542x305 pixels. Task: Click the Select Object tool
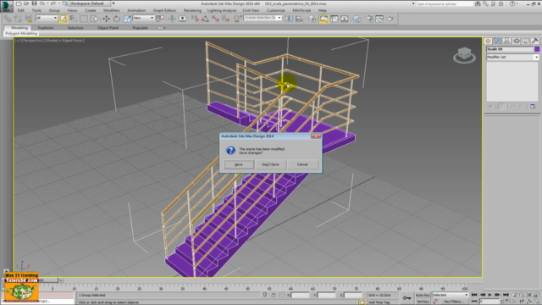tap(63, 19)
